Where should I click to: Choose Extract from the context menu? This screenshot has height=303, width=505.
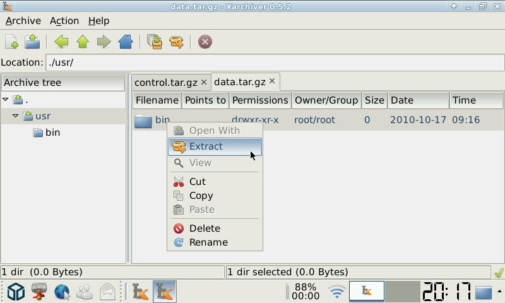[x=215, y=146]
